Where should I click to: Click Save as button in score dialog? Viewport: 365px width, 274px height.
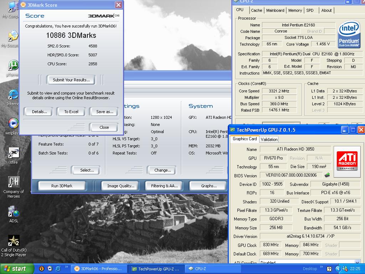(104, 112)
